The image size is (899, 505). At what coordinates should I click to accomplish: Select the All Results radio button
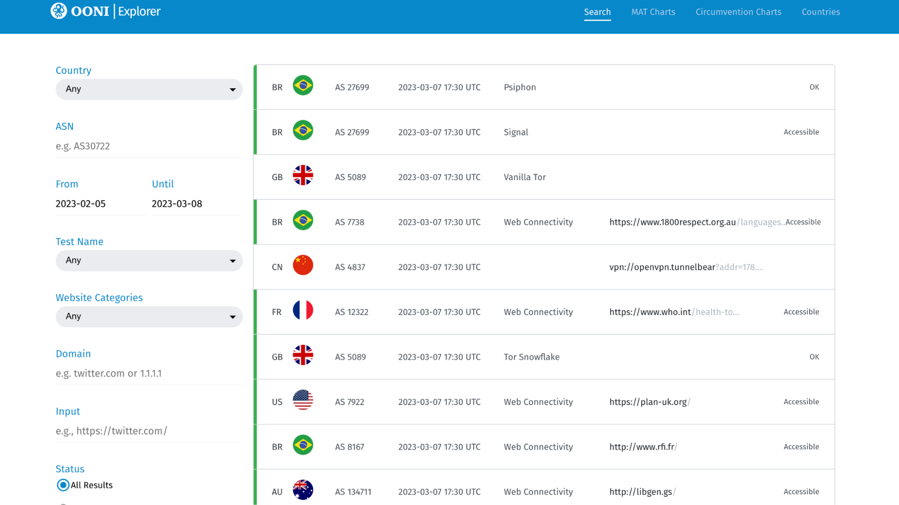tap(63, 485)
